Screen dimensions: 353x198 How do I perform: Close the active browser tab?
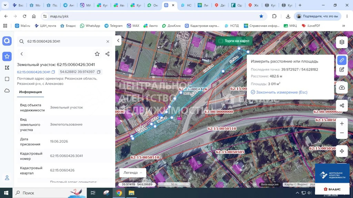pyautogui.click(x=173, y=5)
